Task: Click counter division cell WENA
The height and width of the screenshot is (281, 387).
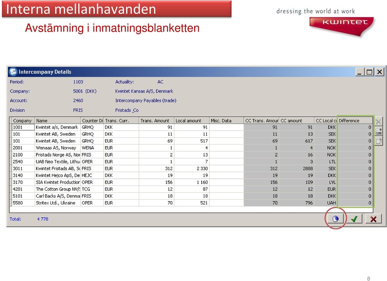Action: 92,148
